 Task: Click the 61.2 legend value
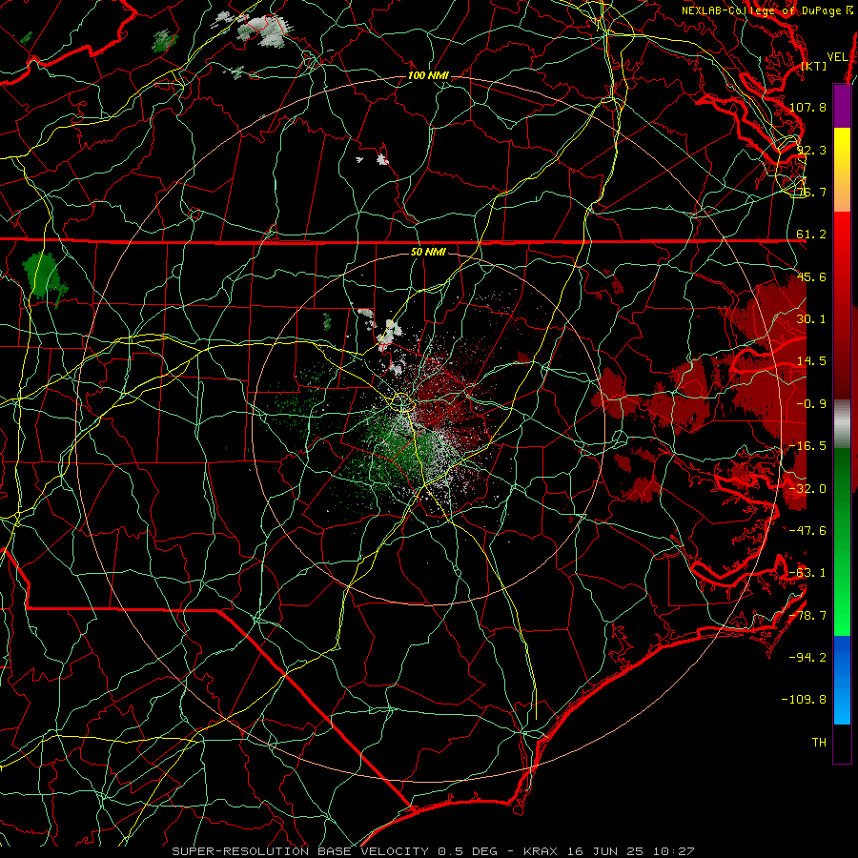tap(811, 235)
